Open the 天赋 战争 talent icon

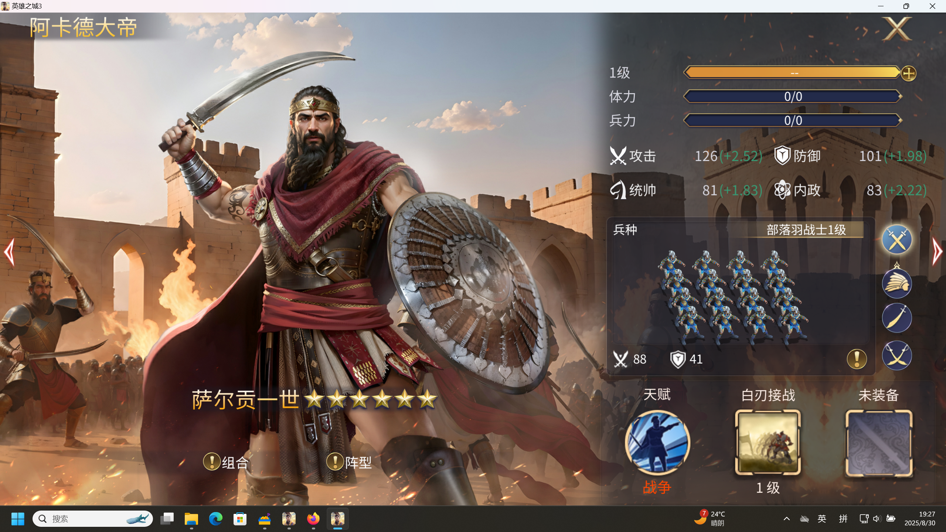pyautogui.click(x=657, y=443)
